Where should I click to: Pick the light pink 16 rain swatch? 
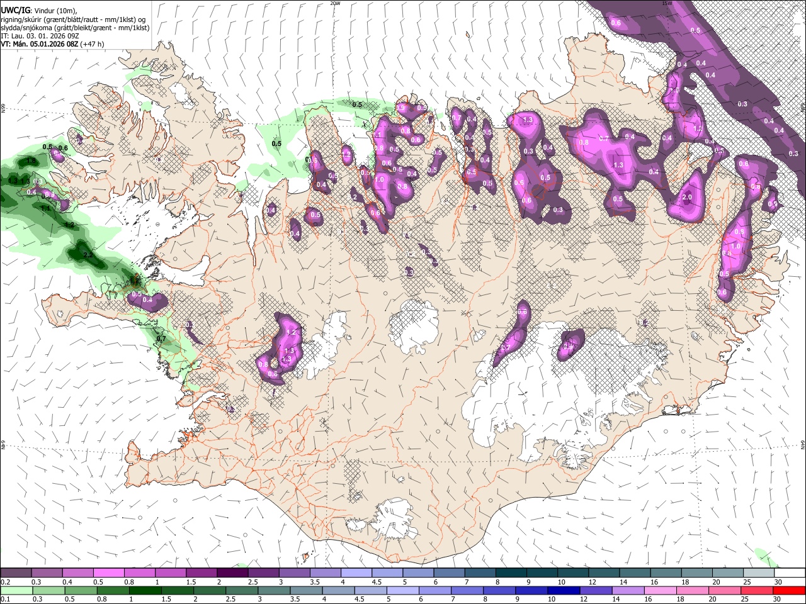coord(659,591)
